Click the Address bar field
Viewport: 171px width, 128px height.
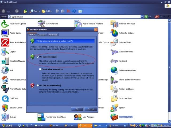[x=74, y=17]
